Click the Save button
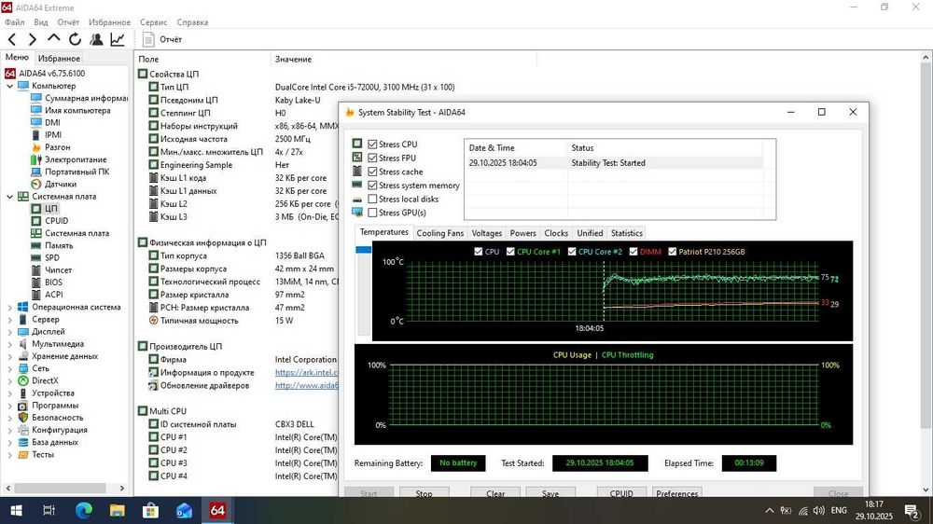 550,493
